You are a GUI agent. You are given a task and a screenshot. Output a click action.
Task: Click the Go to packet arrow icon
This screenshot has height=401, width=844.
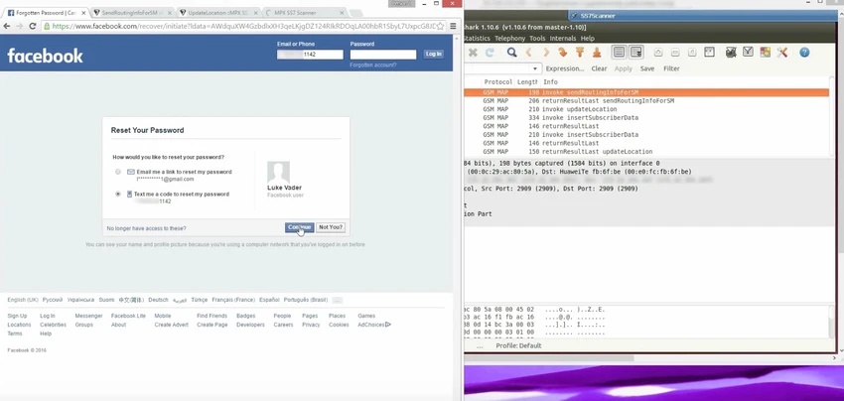pyautogui.click(x=562, y=53)
